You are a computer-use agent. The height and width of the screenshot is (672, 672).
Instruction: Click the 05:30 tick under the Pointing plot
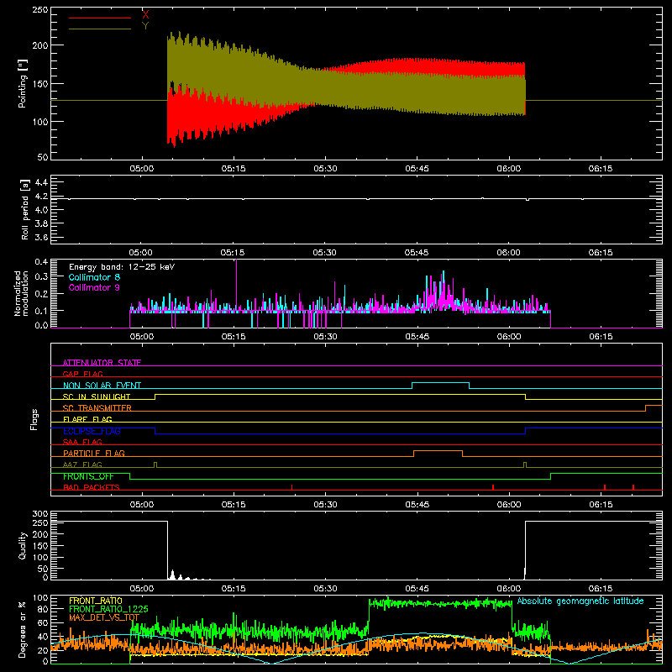click(325, 169)
